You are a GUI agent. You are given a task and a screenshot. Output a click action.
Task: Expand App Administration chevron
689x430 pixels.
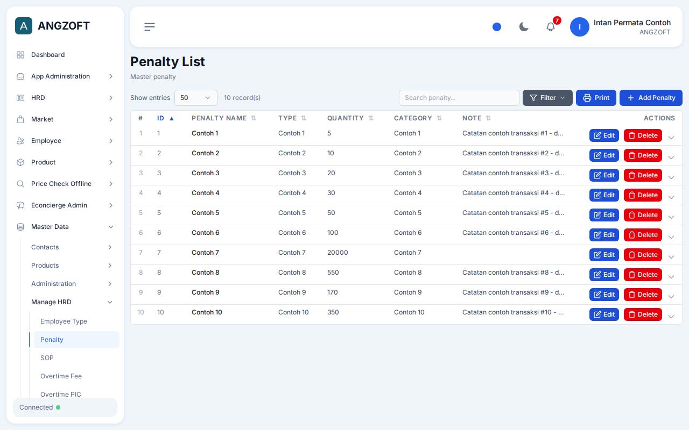111,76
